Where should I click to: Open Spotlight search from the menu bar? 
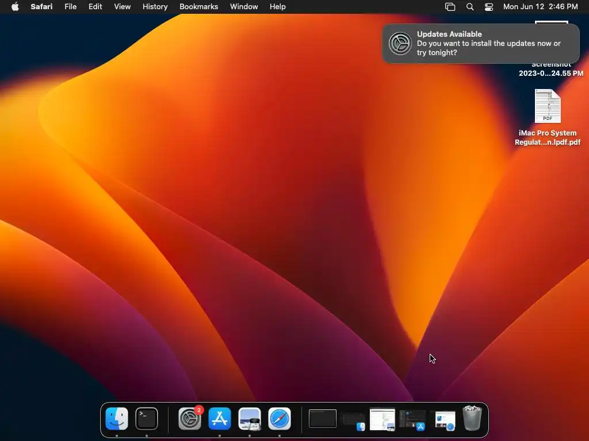[470, 7]
